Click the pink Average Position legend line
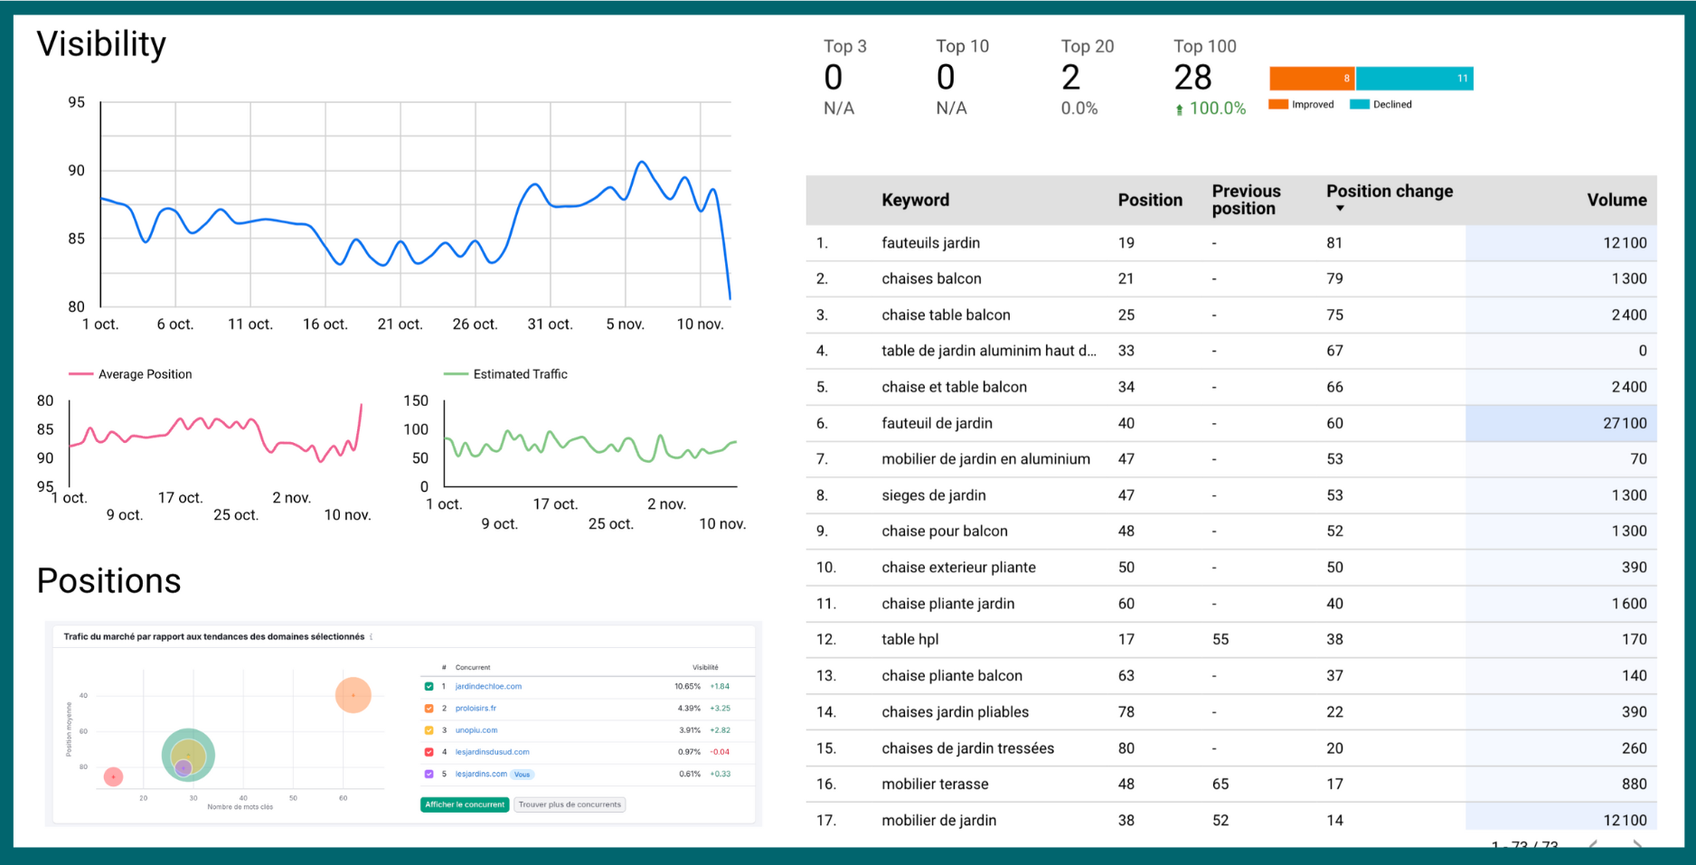The width and height of the screenshot is (1696, 865). pyautogui.click(x=81, y=374)
